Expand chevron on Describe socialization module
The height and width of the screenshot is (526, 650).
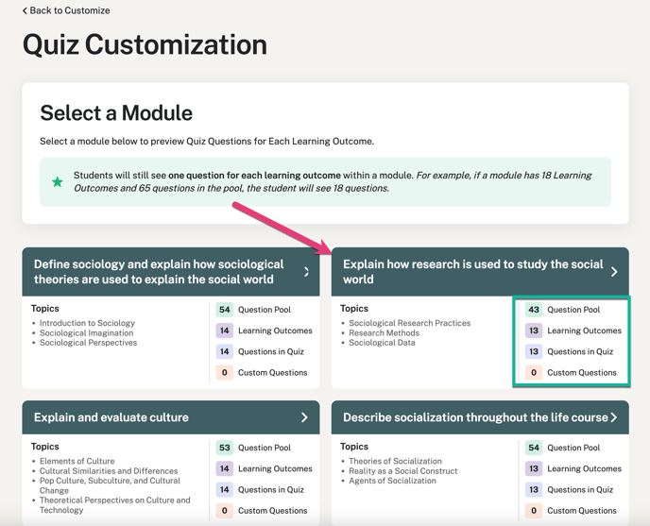614,417
